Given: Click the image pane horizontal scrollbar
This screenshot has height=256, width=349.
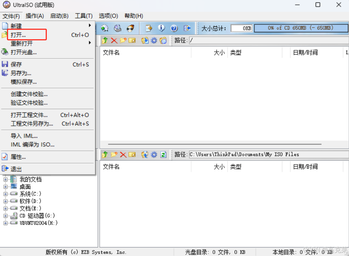Looking at the screenshot, I should pos(215,144).
